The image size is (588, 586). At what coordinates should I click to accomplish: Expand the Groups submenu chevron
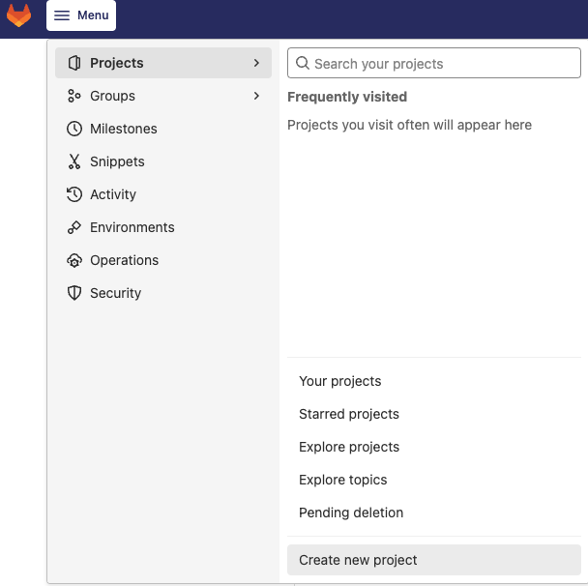256,96
